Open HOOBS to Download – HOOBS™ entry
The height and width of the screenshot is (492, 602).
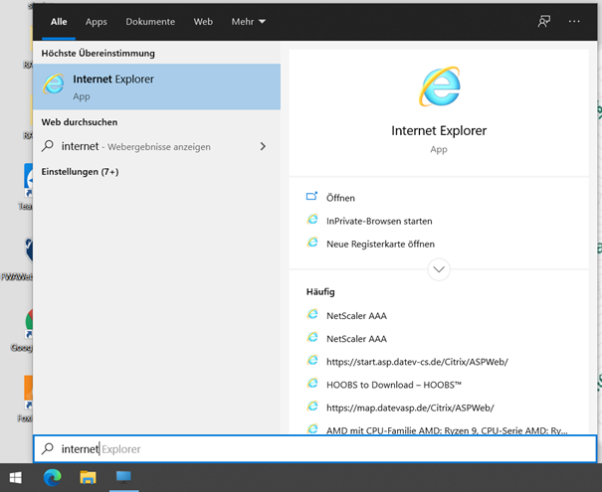click(x=393, y=385)
